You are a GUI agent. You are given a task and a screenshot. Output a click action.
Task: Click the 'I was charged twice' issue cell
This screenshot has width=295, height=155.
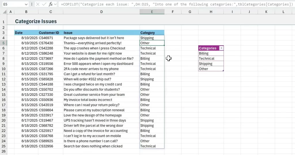click(101, 84)
